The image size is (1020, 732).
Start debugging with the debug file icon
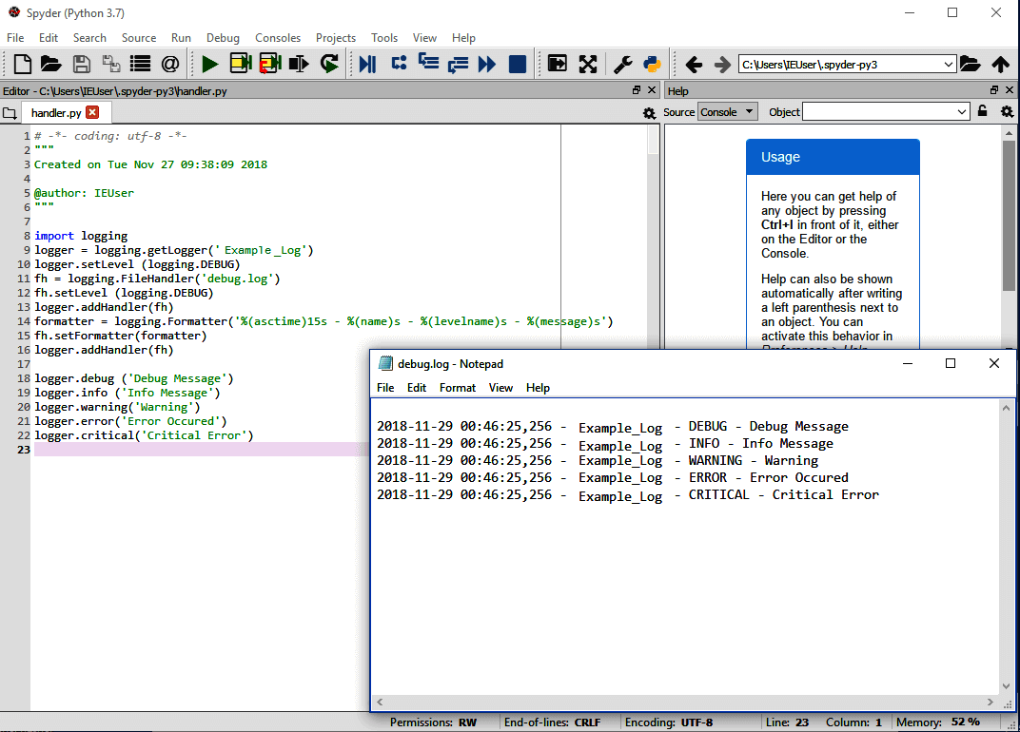(x=367, y=64)
